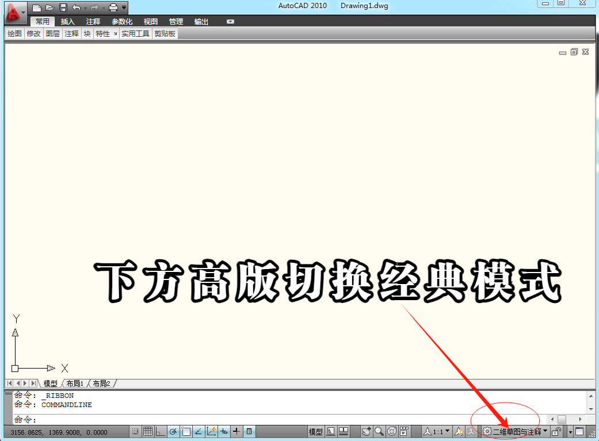
Task: Open the 剪贴板 ribbon panel
Action: [x=165, y=33]
